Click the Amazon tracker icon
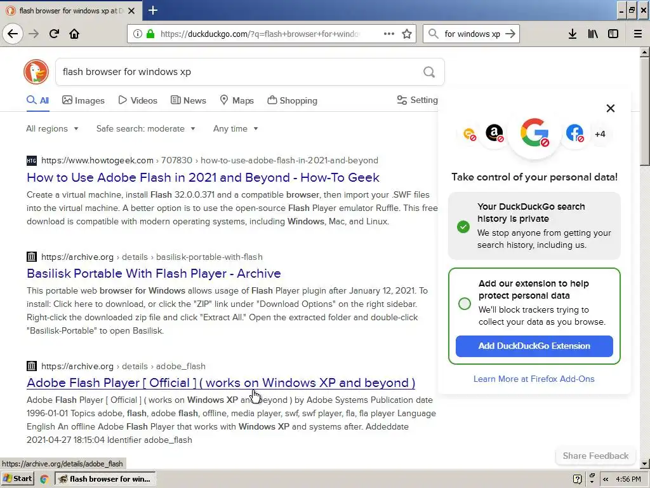650x488 pixels. coord(494,133)
